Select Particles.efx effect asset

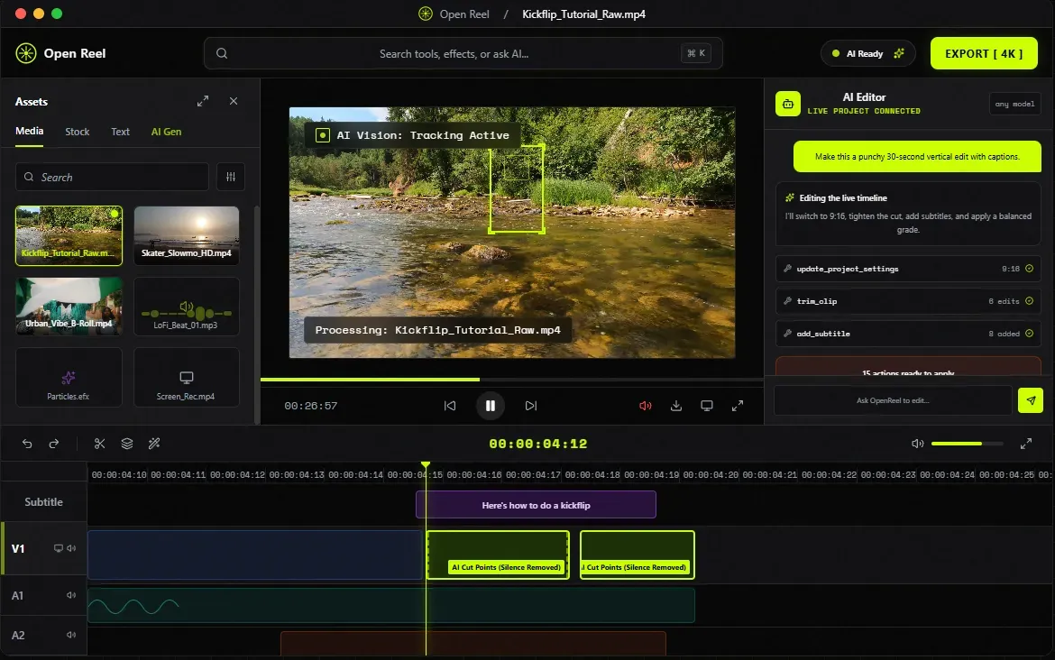(69, 378)
